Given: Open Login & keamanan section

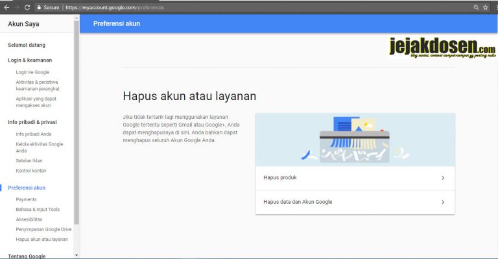Looking at the screenshot, I should click(30, 60).
